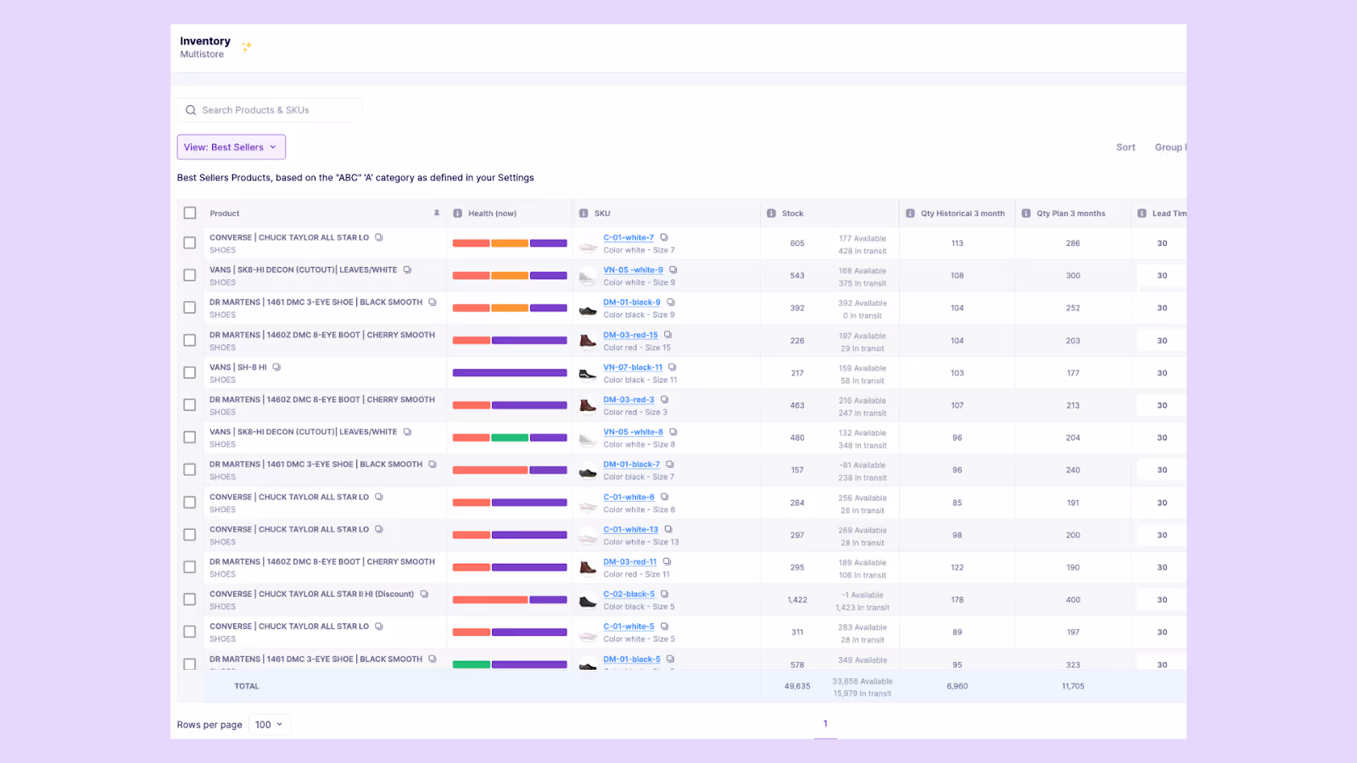This screenshot has height=763, width=1357.
Task: Open SKU link DM-01-black-5
Action: coord(632,659)
